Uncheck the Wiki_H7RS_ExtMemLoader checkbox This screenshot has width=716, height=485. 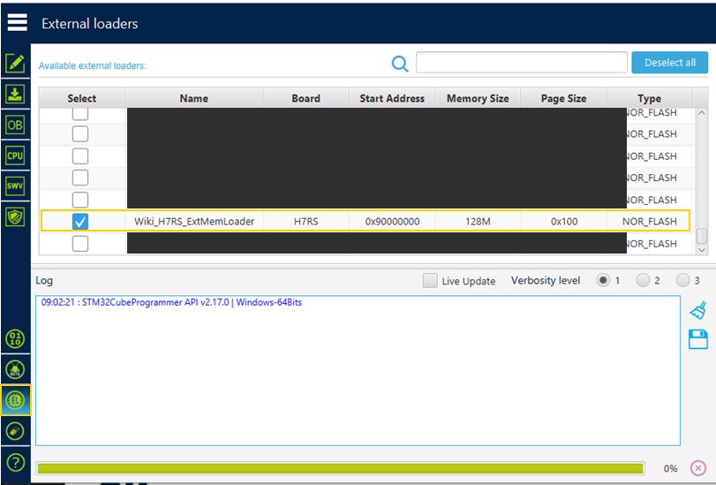(x=80, y=222)
